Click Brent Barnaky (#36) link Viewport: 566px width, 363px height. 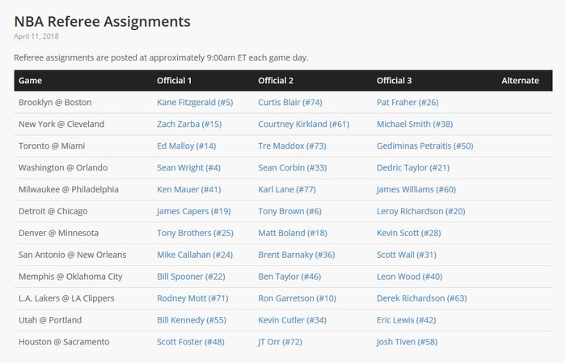[x=296, y=255]
